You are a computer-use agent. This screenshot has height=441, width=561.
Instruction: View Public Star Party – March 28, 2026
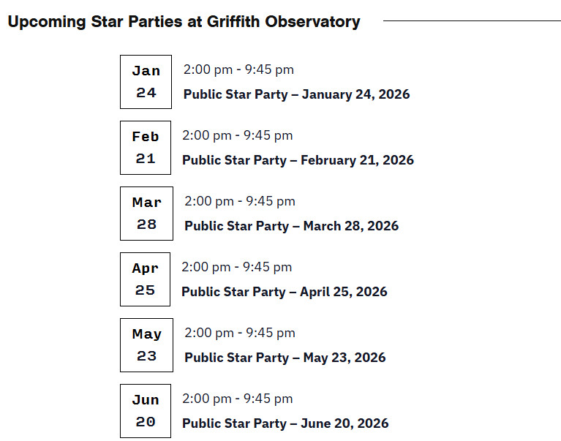(x=291, y=226)
